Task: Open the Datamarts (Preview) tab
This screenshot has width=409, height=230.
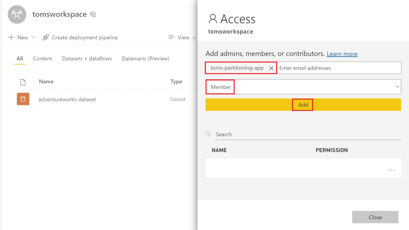Action: (145, 58)
